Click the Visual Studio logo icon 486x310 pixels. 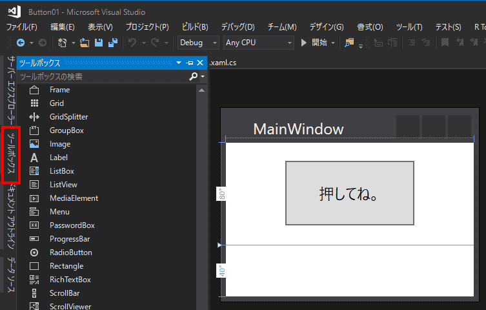(14, 12)
